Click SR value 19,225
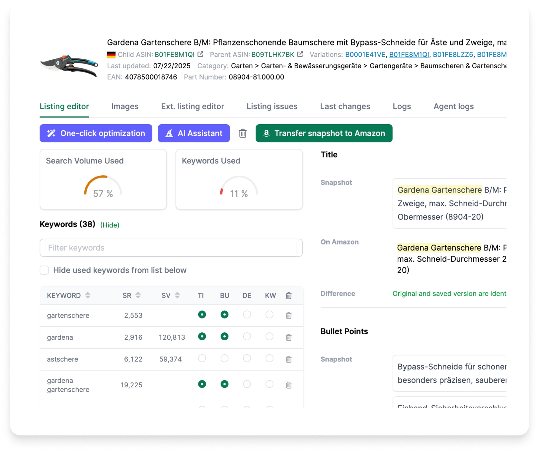The width and height of the screenshot is (539, 452). pos(131,385)
